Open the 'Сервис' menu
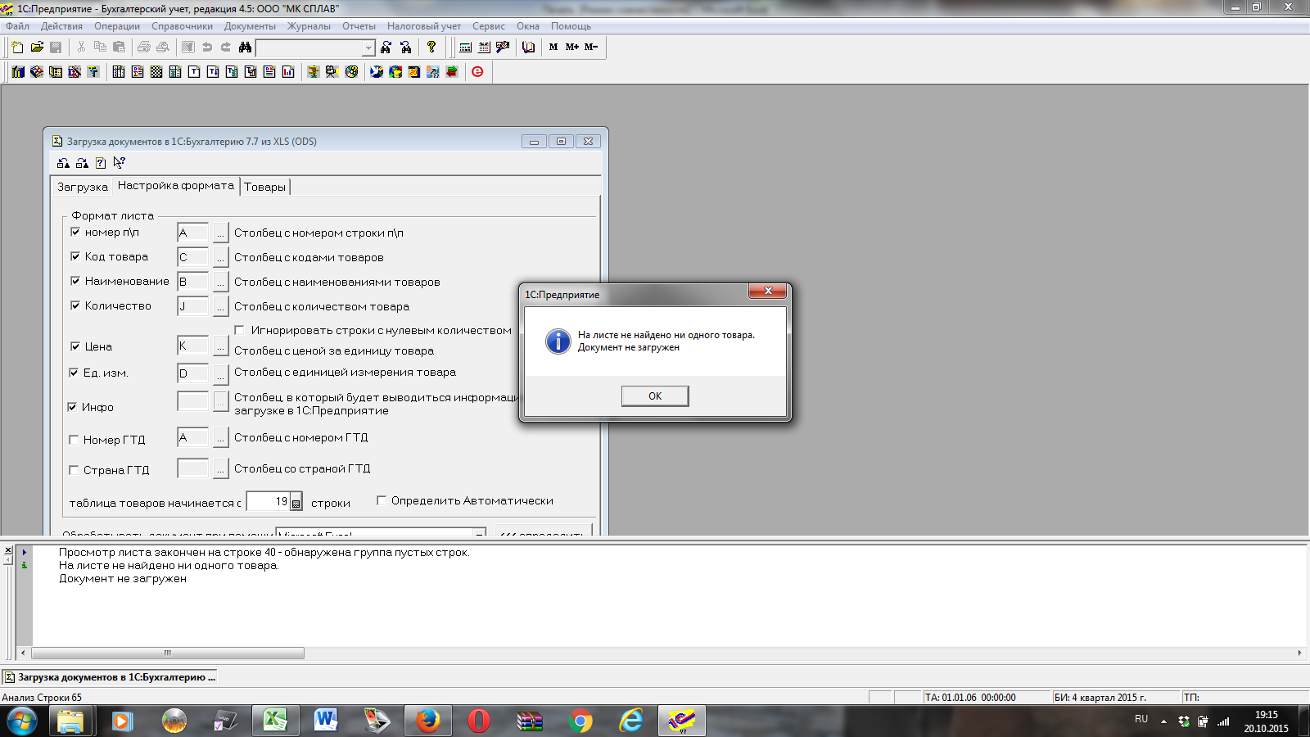The height and width of the screenshot is (737, 1310). 489,26
